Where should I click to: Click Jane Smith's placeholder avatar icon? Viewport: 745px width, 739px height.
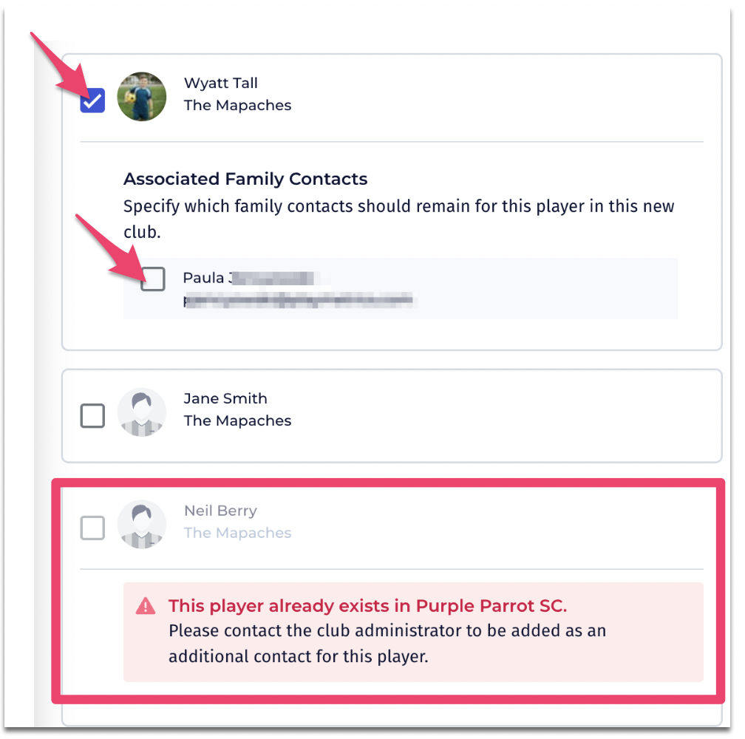(142, 412)
